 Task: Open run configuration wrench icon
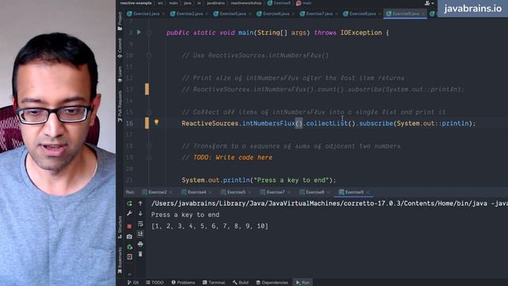click(x=129, y=214)
